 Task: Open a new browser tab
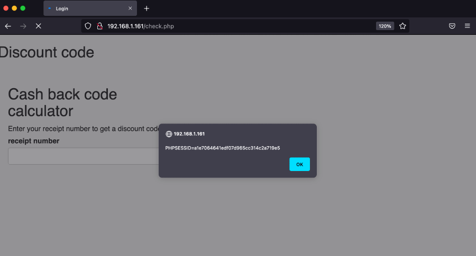click(x=147, y=8)
